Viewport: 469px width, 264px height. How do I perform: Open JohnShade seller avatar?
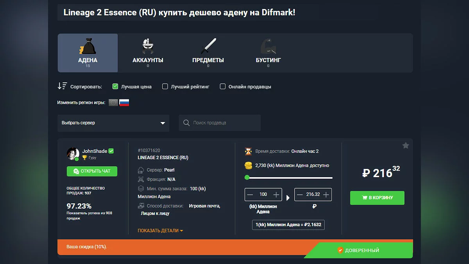(73, 154)
